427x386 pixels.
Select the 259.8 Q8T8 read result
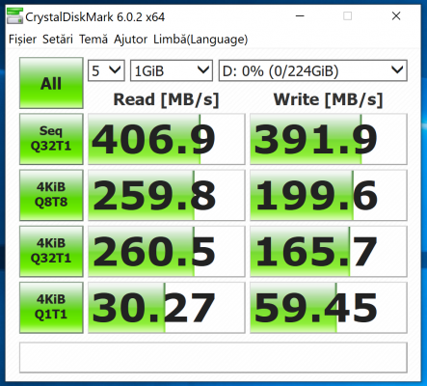[x=167, y=195]
